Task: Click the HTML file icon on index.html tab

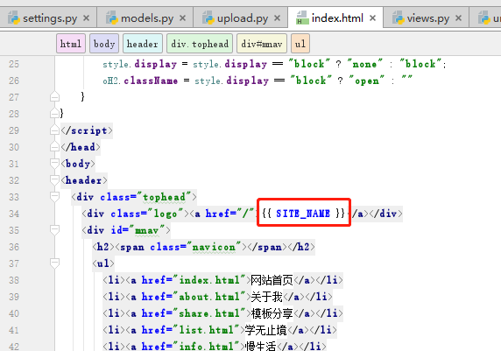Action: pyautogui.click(x=302, y=18)
